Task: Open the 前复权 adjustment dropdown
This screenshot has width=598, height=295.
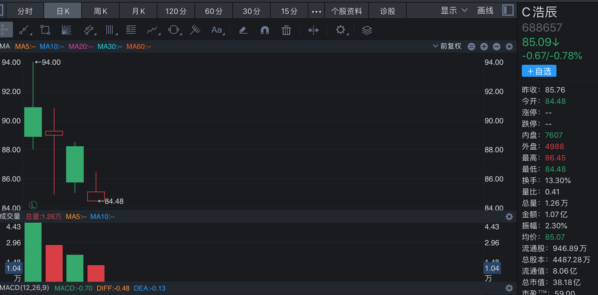Action: (447, 46)
